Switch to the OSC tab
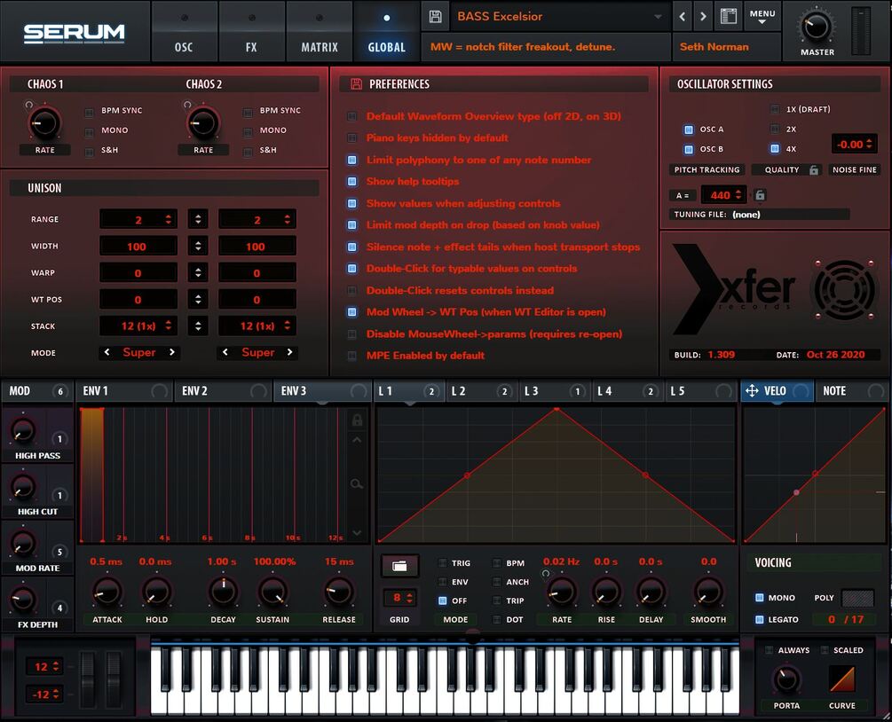Image resolution: width=892 pixels, height=722 pixels. [x=184, y=31]
